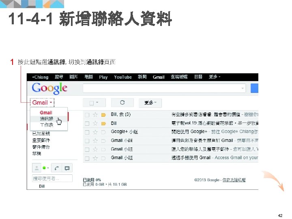The height and width of the screenshot is (219, 292).
Task: Check the 'Bill, 我 (3)' email checkbox
Action: tap(87, 115)
